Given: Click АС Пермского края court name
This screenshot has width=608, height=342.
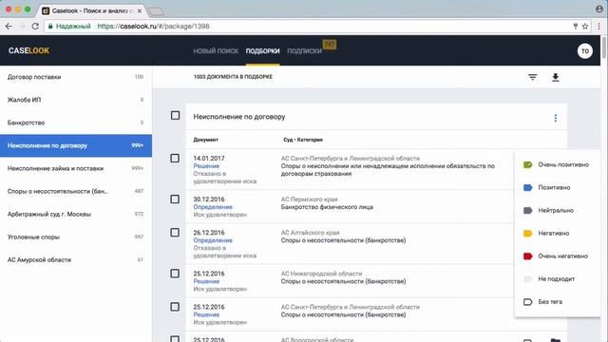Looking at the screenshot, I should tap(309, 199).
